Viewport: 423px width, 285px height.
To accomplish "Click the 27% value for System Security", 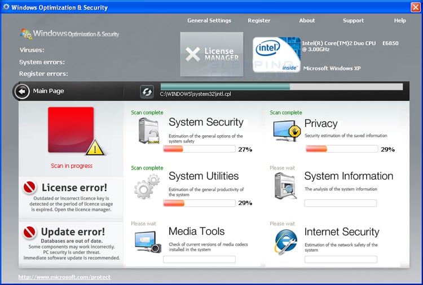I will click(x=245, y=149).
